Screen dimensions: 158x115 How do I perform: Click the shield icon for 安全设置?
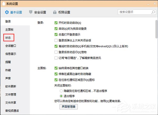(x=31, y=12)
